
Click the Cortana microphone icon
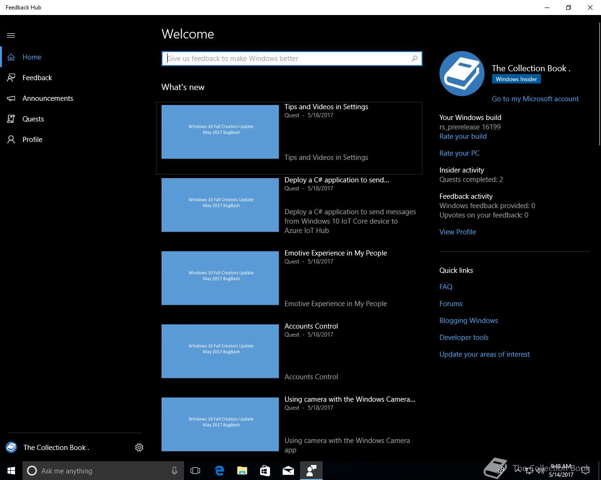coord(174,471)
